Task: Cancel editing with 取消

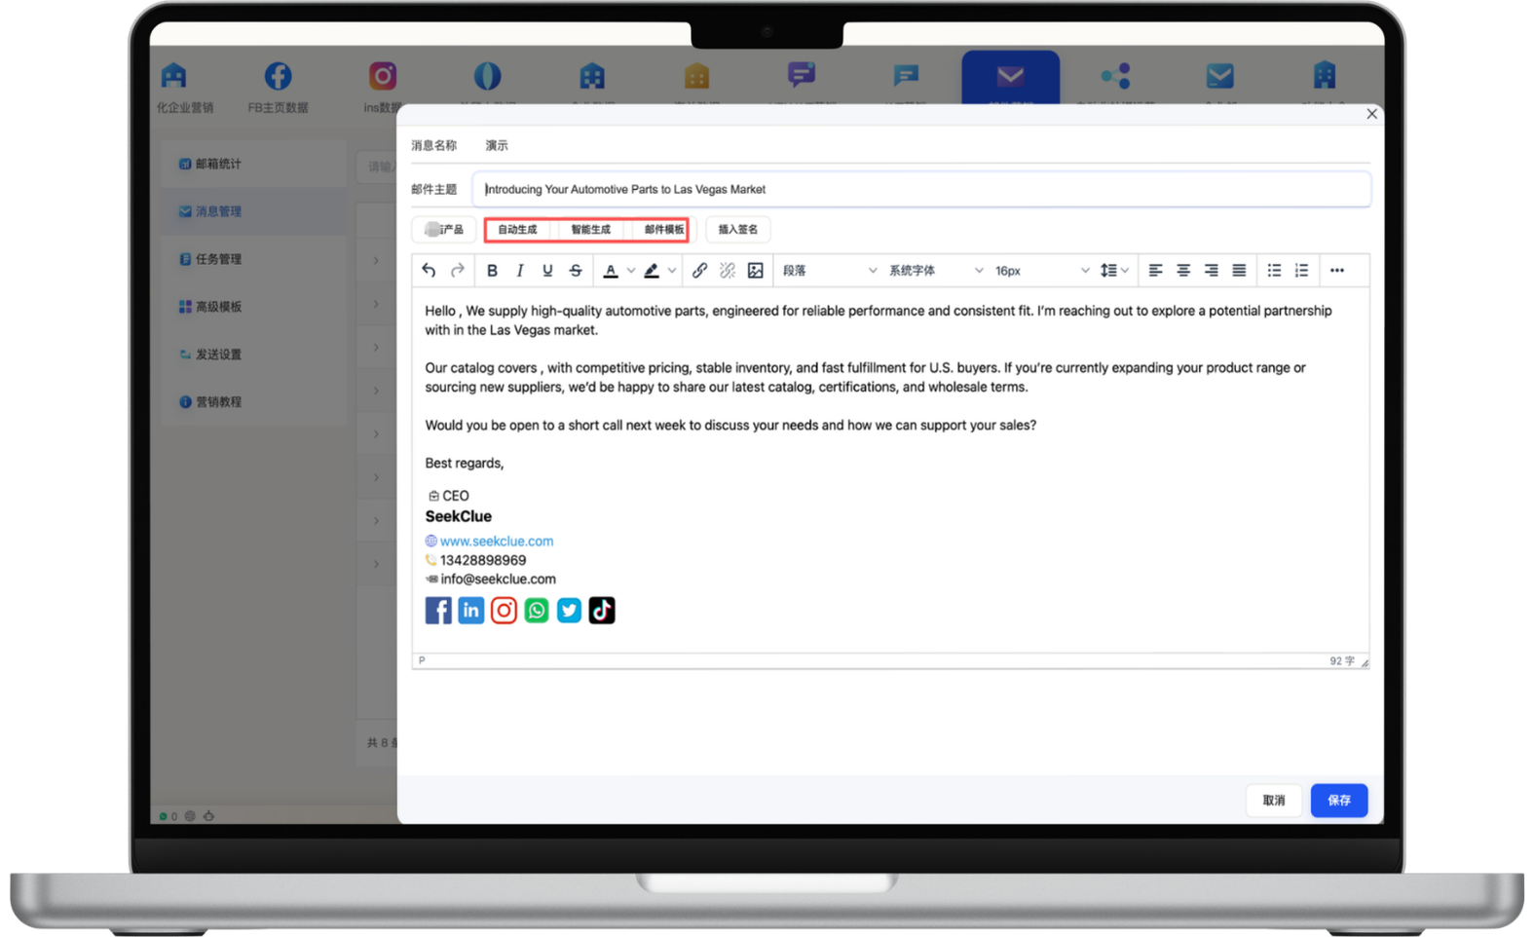Action: (x=1274, y=801)
